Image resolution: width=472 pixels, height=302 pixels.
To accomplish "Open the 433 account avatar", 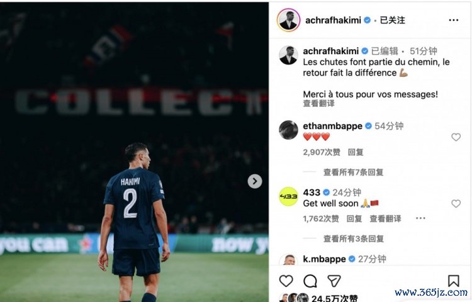I will 288,196.
